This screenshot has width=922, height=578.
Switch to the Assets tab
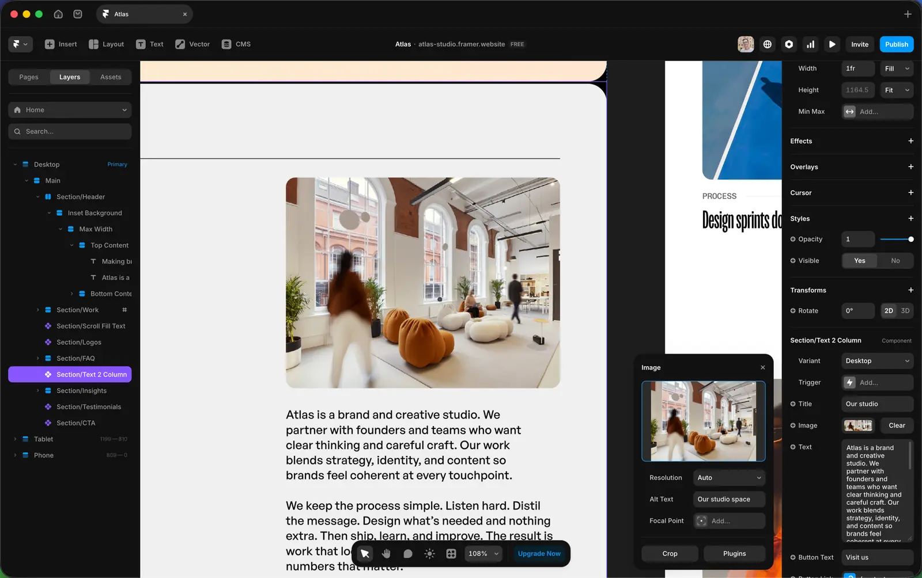click(x=111, y=77)
